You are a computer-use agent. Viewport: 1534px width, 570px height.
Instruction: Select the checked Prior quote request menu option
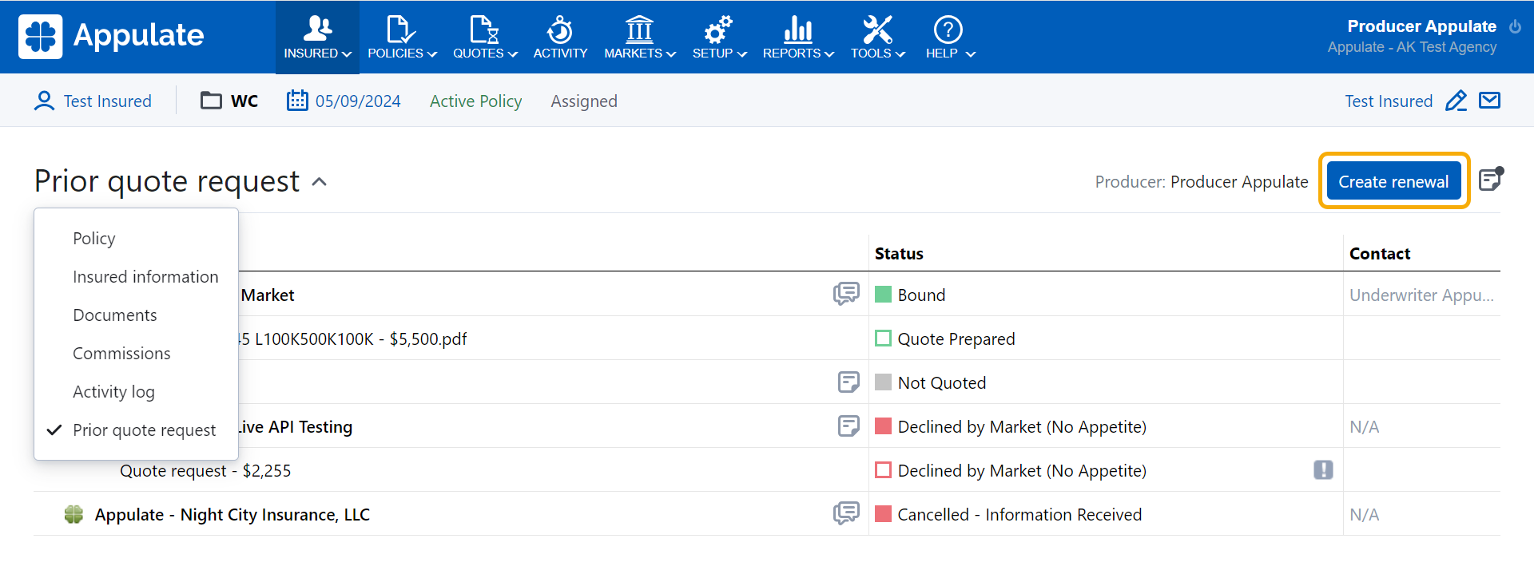(144, 430)
